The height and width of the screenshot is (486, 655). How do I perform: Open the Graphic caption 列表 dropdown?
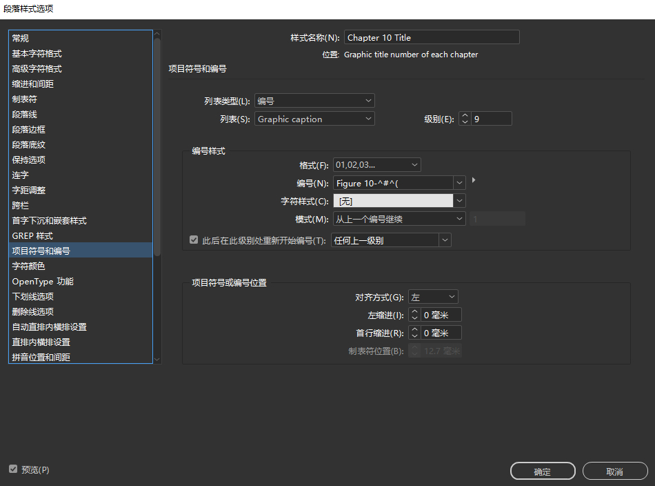coord(314,118)
